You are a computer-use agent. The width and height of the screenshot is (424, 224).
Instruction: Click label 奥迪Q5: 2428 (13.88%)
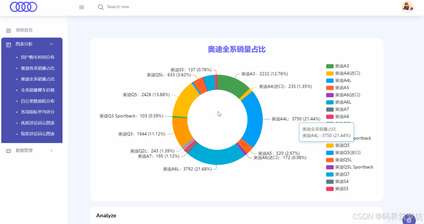[x=146, y=95]
